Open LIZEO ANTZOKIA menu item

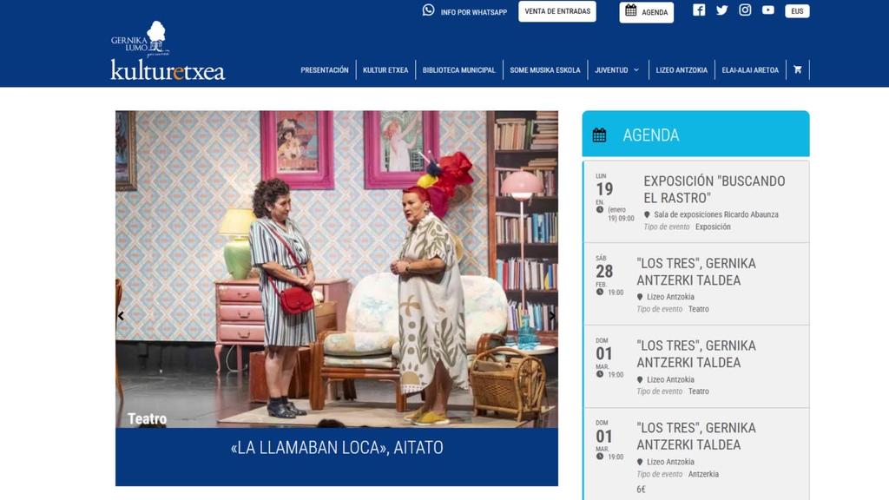(x=682, y=70)
